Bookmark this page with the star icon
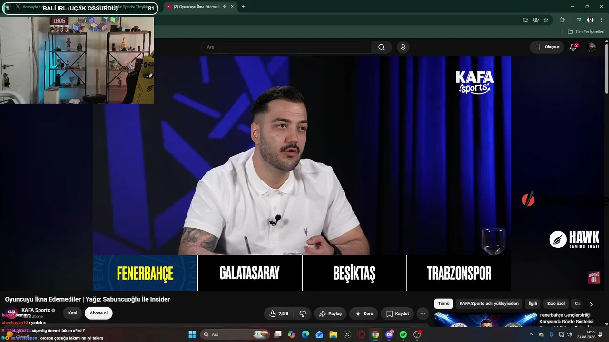The height and width of the screenshot is (342, 609). coord(546,20)
